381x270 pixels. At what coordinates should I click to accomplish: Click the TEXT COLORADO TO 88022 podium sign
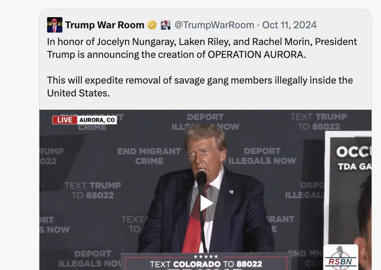click(206, 264)
